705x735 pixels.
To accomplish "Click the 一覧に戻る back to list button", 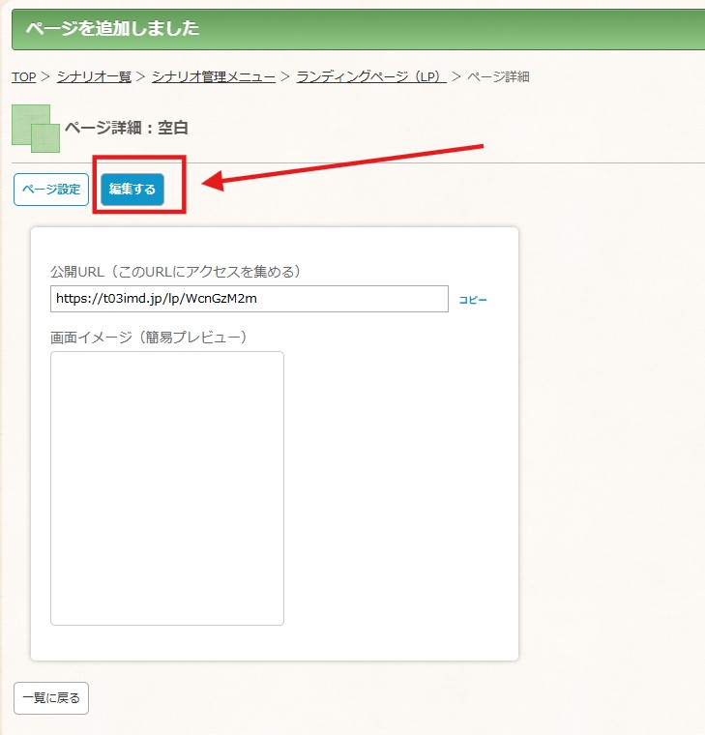I will click(x=51, y=698).
